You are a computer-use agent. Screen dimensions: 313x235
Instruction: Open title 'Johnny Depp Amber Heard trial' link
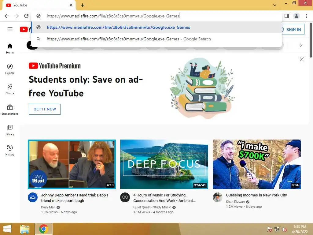click(x=75, y=198)
